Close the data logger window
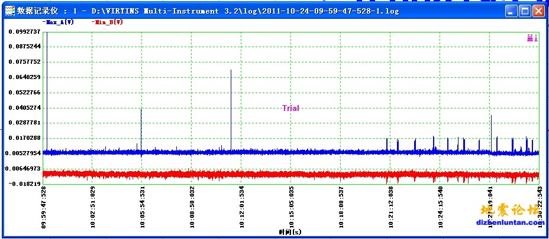 (x=538, y=11)
